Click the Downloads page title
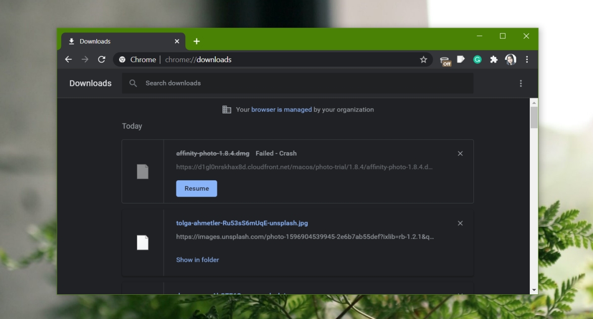 [x=90, y=83]
